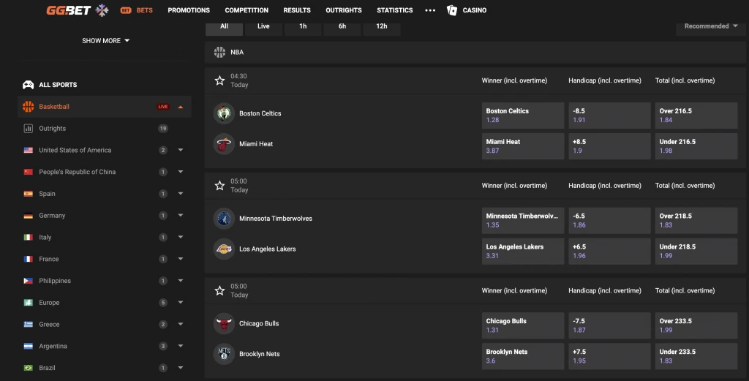Click the Brooklyn Nets team logo
This screenshot has width=749, height=381.
click(x=224, y=355)
